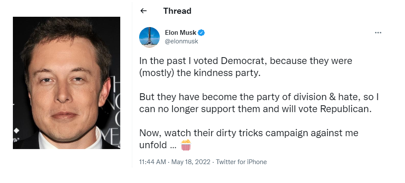
Task: Click the line starting "In the past I voted"
Action: coord(246,61)
